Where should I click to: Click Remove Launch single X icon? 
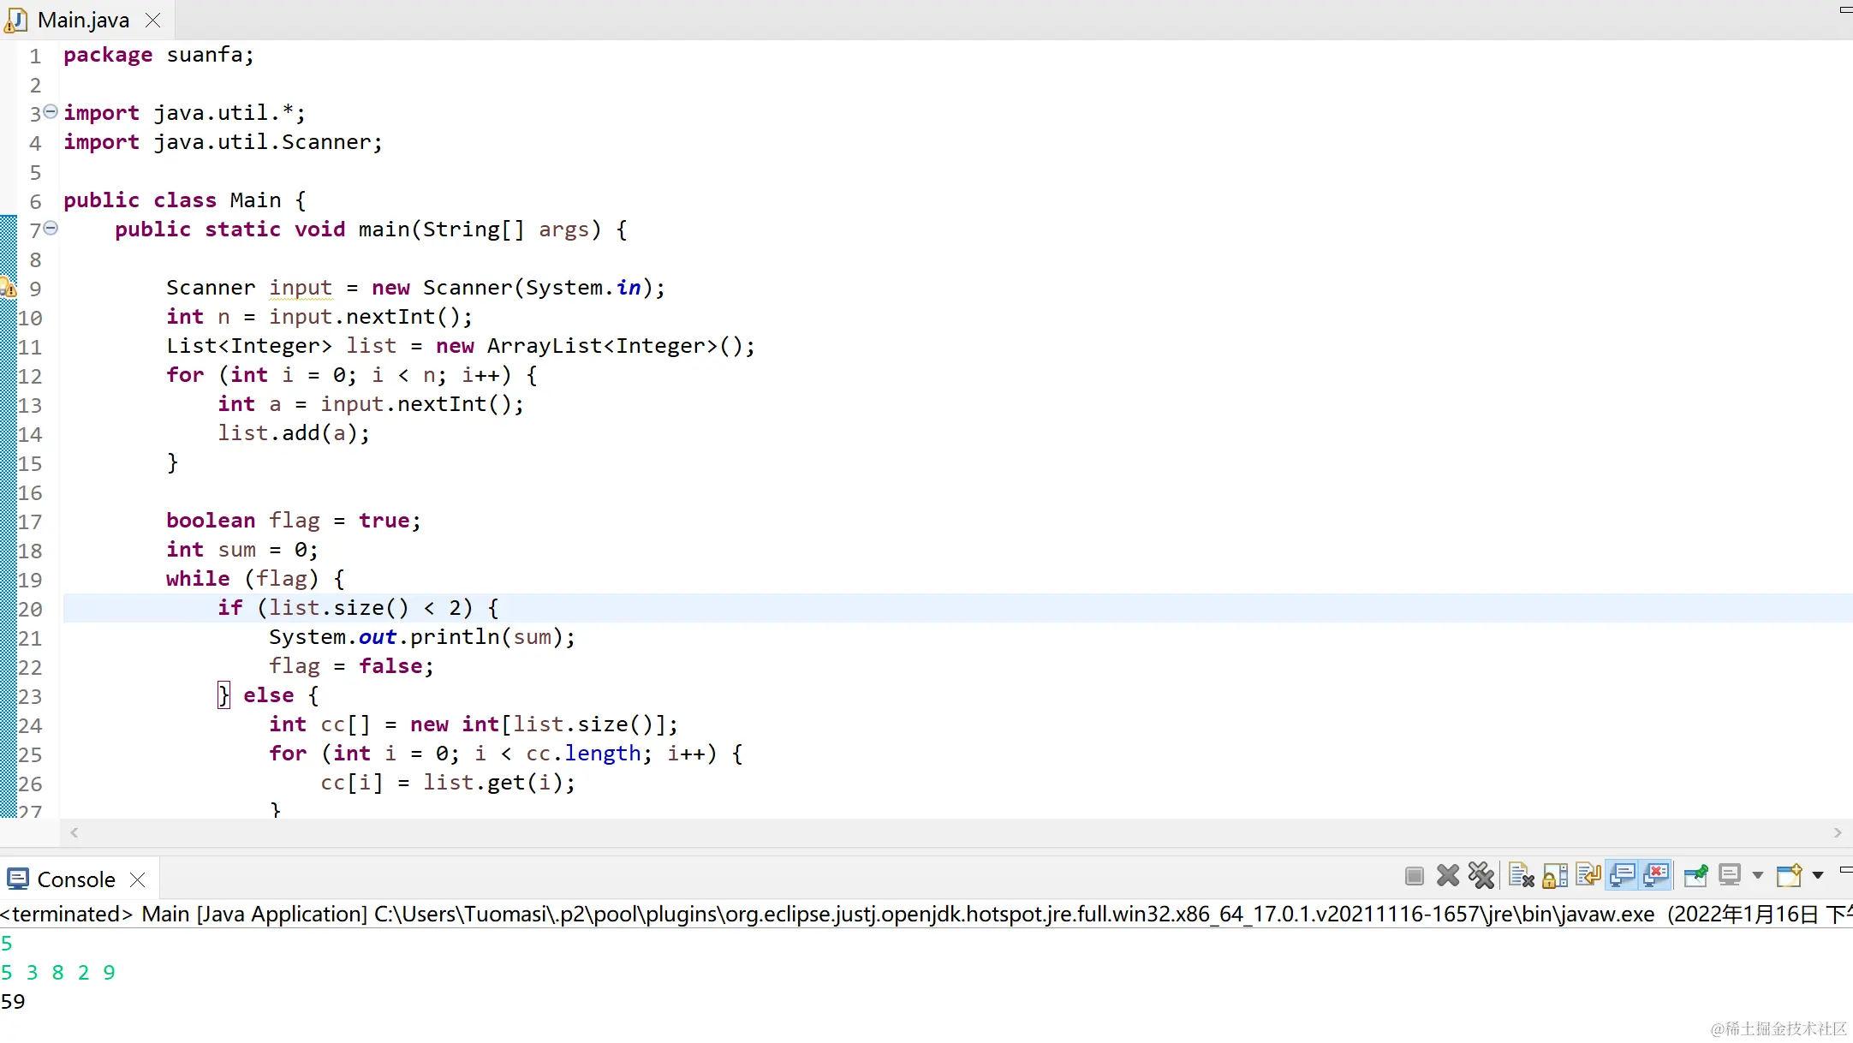[1448, 876]
